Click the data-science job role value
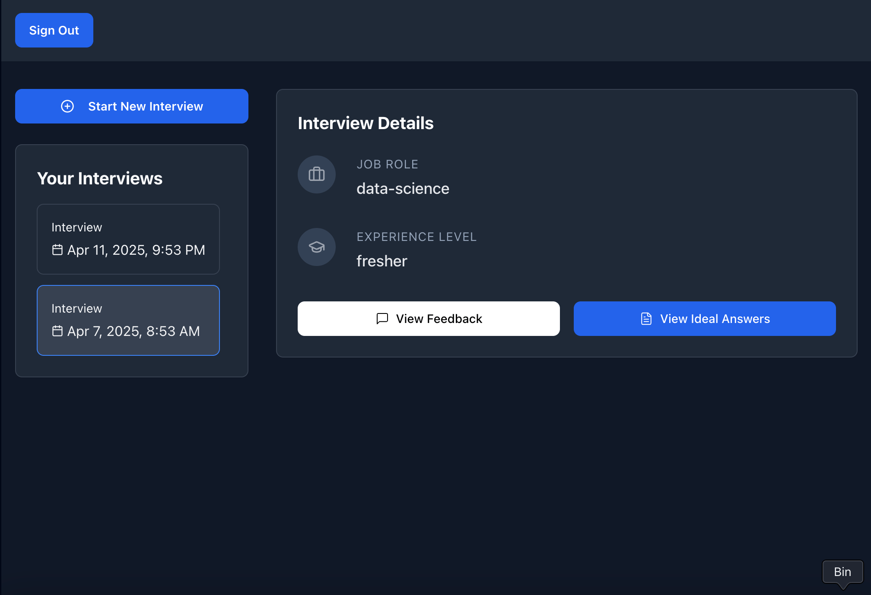The image size is (871, 595). tap(403, 189)
